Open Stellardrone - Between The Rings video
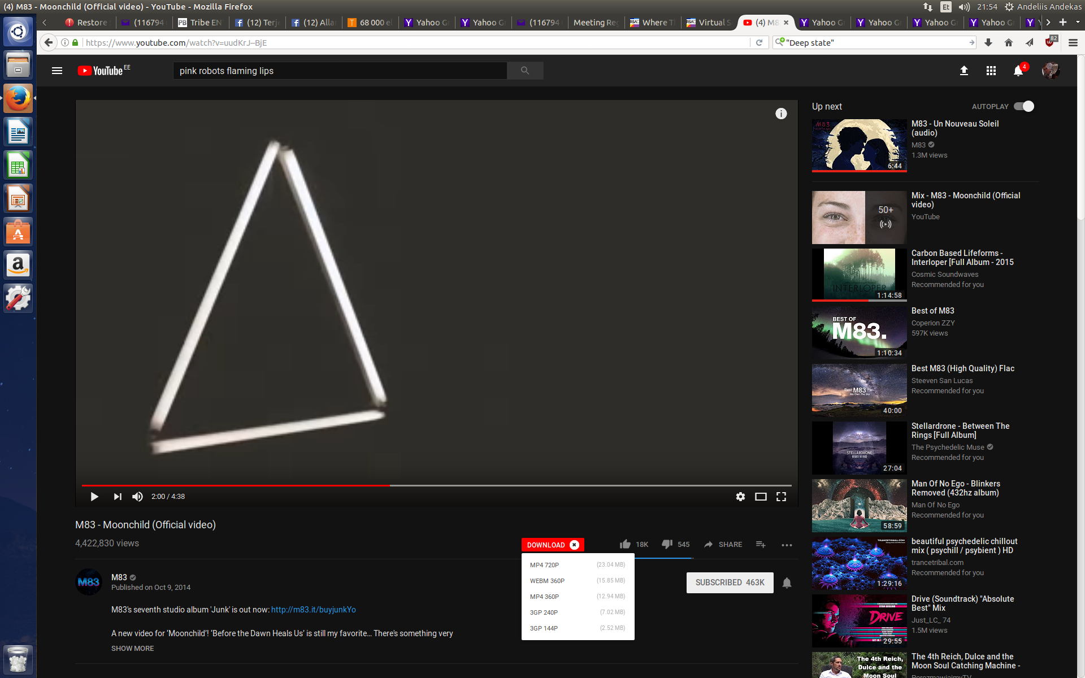 960,431
